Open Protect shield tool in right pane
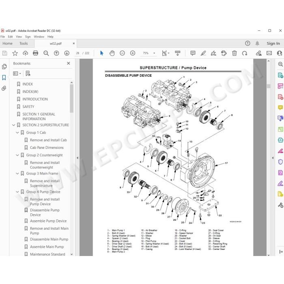The height and width of the screenshot is (284, 284). (x=280, y=161)
